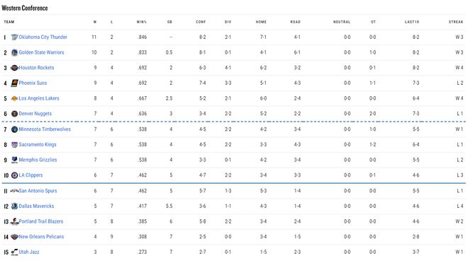Open the San Antonio Spurs team link

(38, 191)
